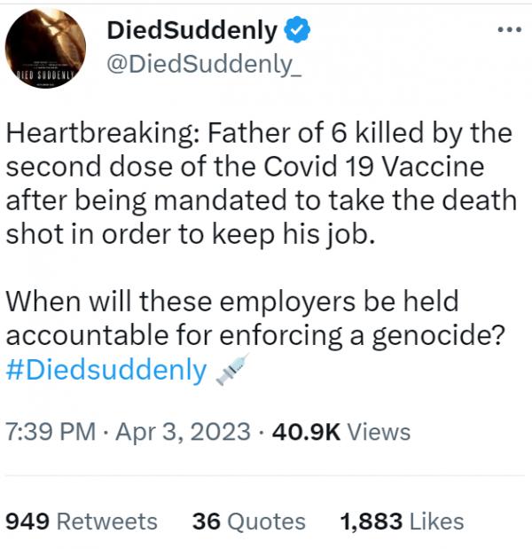Viewport: 532px width, 549px height.
Task: Click the 7:39 PM timestamp
Action: [x=50, y=432]
